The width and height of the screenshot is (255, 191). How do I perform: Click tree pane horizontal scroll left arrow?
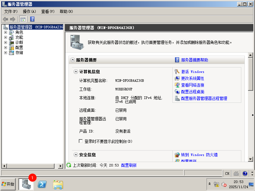(x=4, y=166)
